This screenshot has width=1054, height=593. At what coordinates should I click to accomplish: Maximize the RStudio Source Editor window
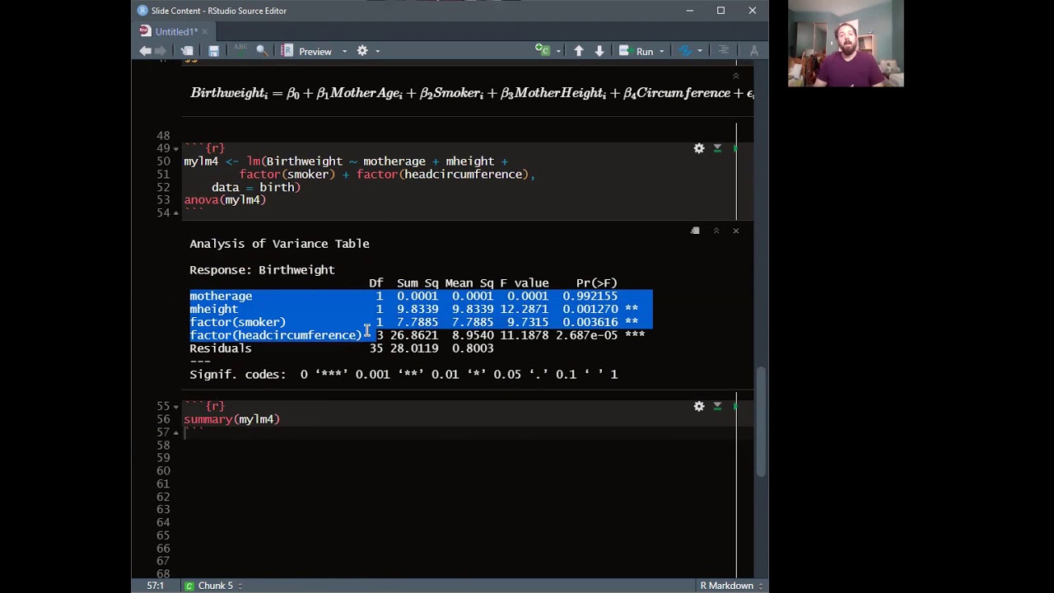(721, 11)
